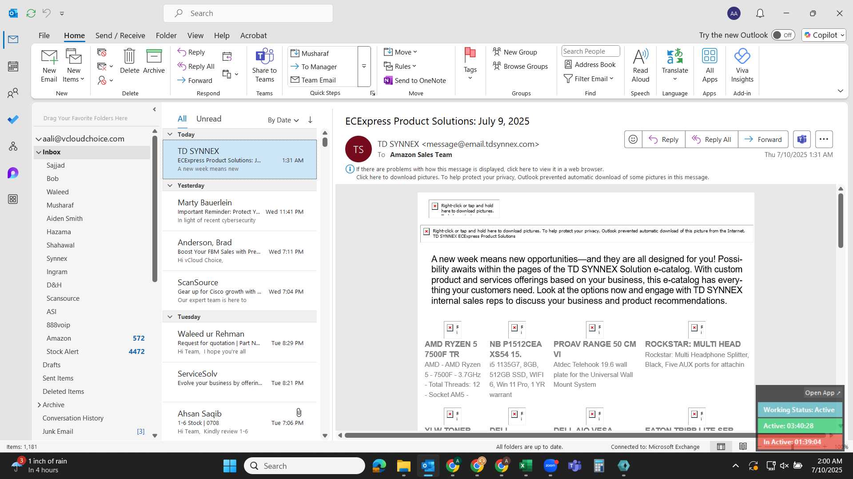Archive the selected message
This screenshot has height=479, width=853.
click(x=154, y=61)
